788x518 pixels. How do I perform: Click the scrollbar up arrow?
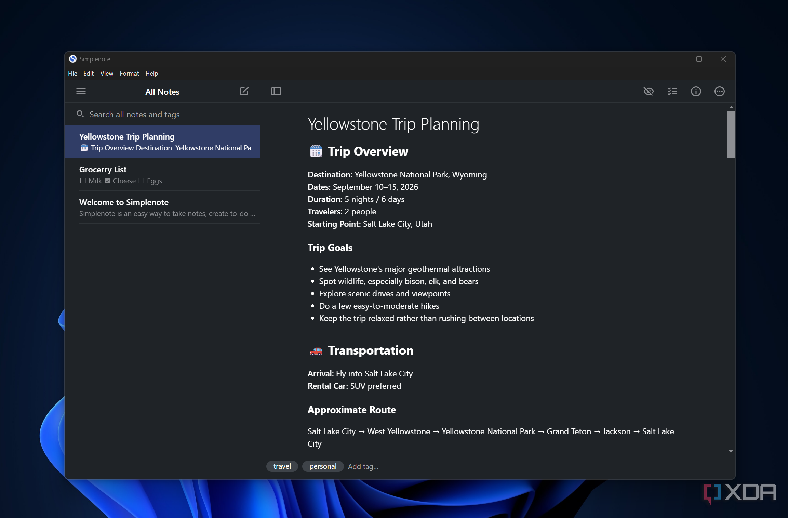[x=731, y=107]
